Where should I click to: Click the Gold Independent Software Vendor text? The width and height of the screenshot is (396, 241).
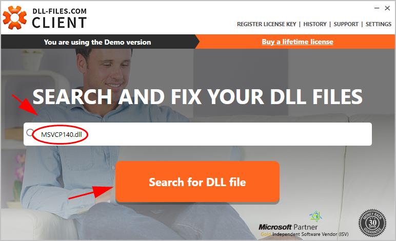point(305,234)
